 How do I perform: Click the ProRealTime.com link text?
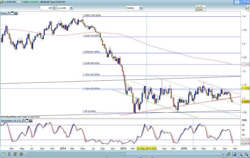pyautogui.click(x=12, y=117)
